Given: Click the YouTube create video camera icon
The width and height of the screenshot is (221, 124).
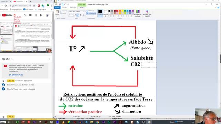Looking at the screenshot, I should (x=30, y=15).
